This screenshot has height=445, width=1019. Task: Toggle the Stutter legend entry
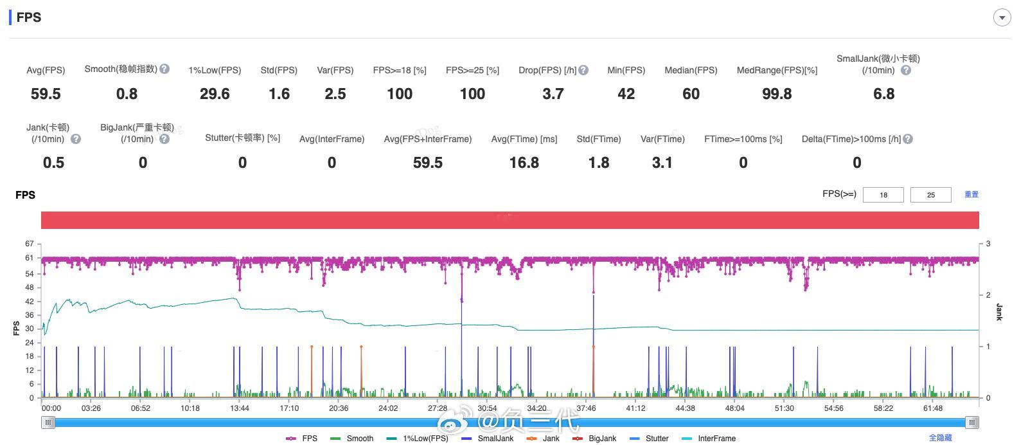click(x=649, y=439)
